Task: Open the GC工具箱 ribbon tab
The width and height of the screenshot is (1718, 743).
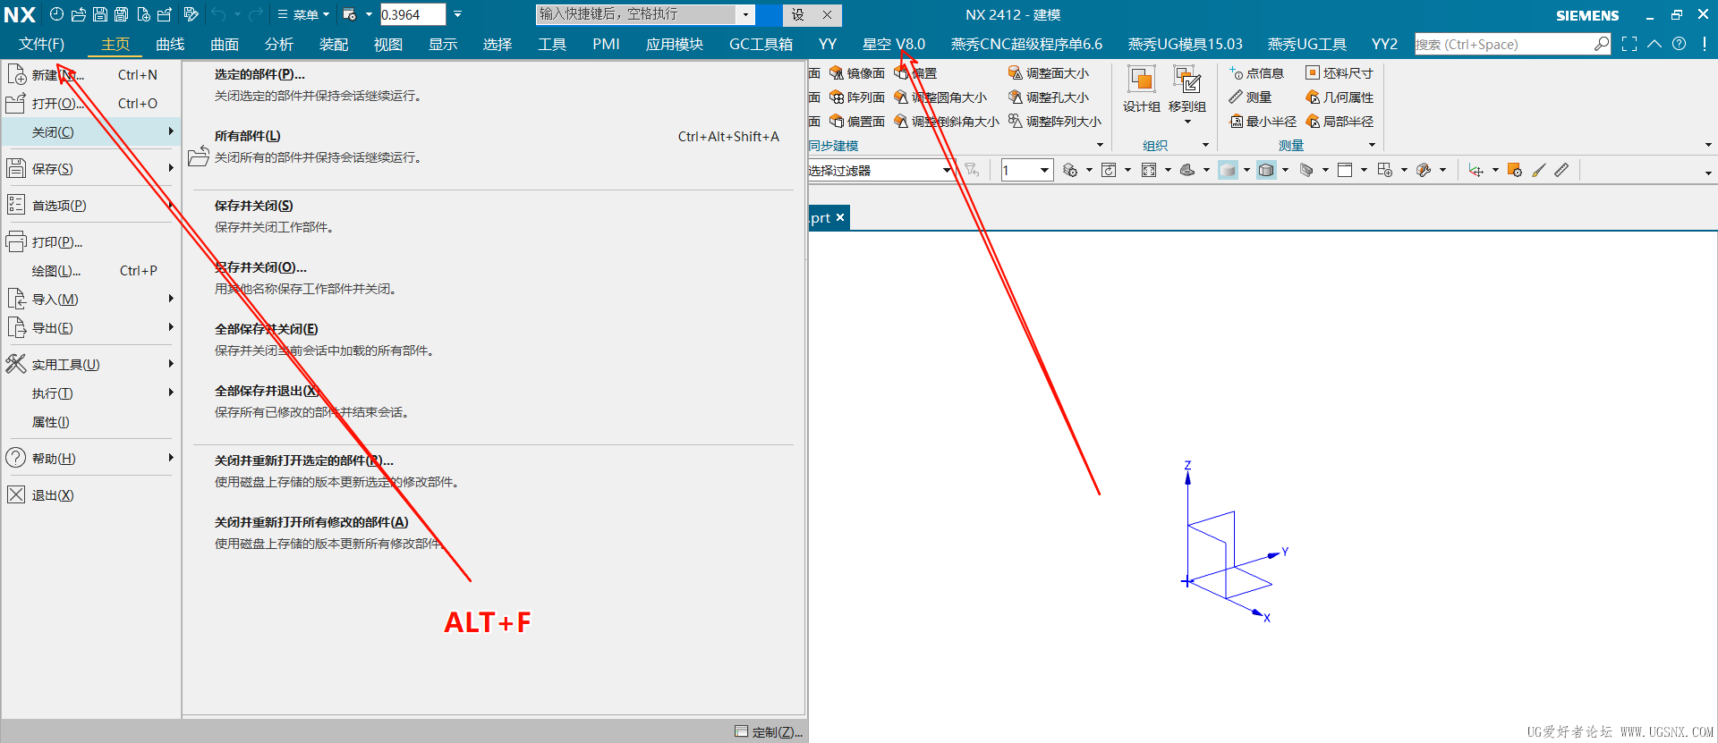Action: [761, 44]
